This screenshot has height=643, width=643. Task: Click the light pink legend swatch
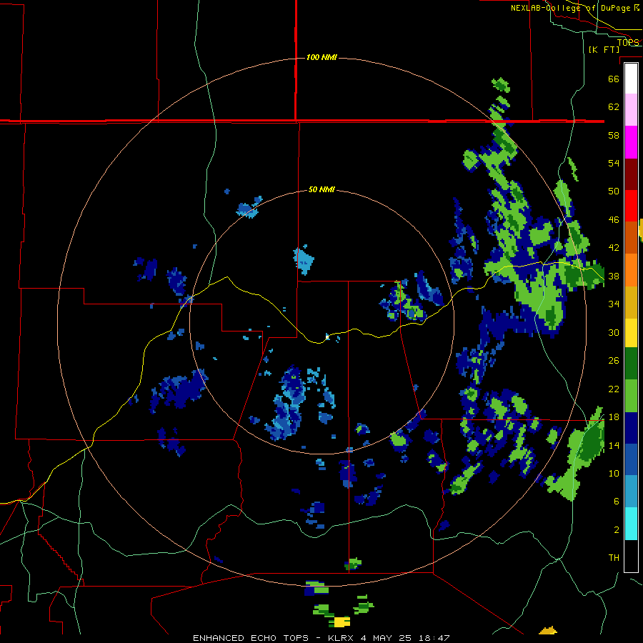pyautogui.click(x=631, y=109)
